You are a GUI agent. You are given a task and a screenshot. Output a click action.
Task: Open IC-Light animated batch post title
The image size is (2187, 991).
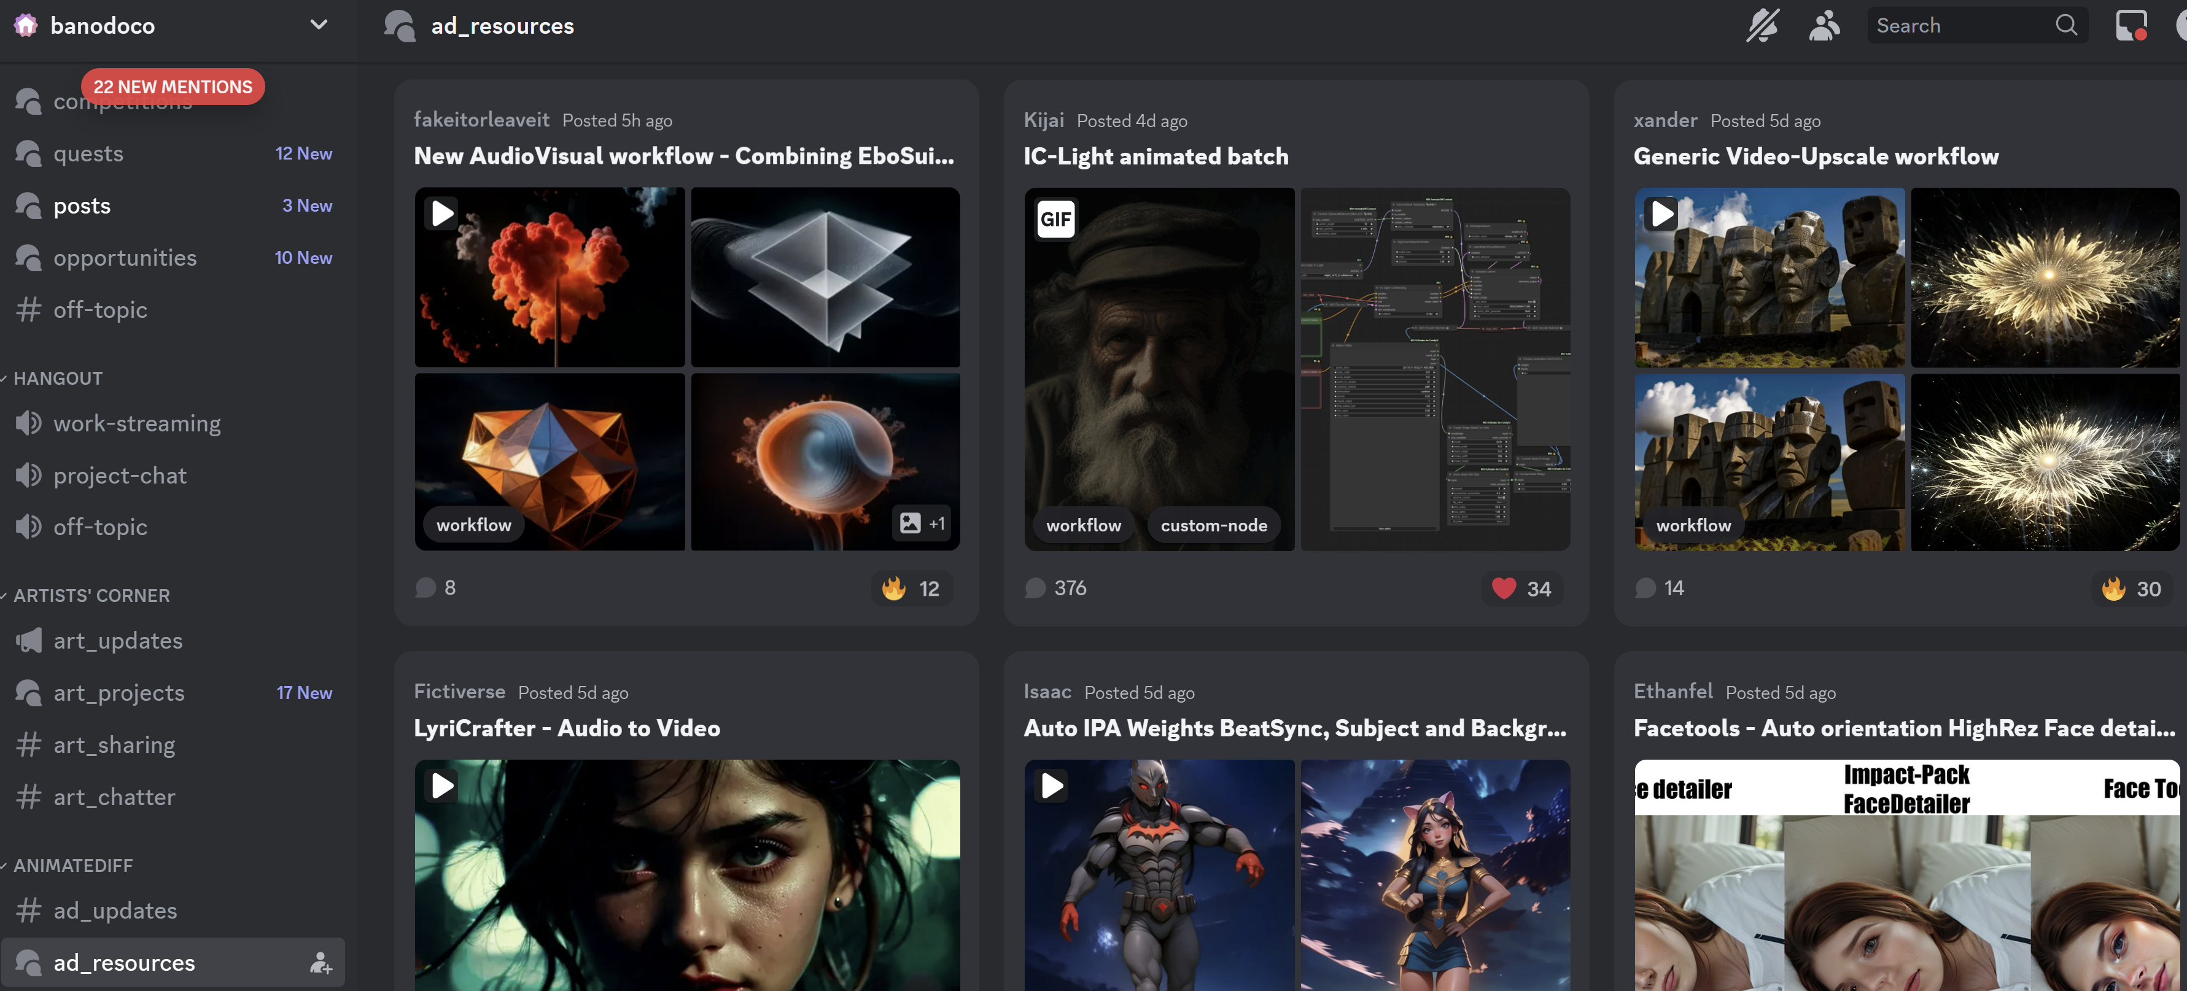point(1156,156)
